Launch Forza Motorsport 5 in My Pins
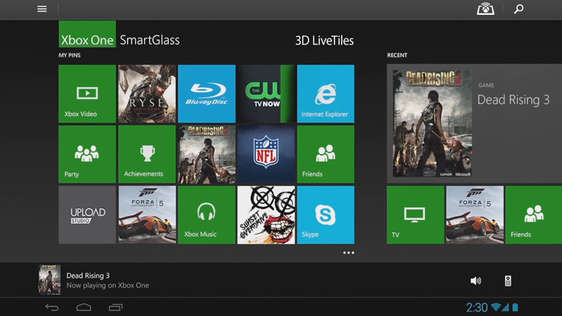This screenshot has height=316, width=562. tap(147, 215)
